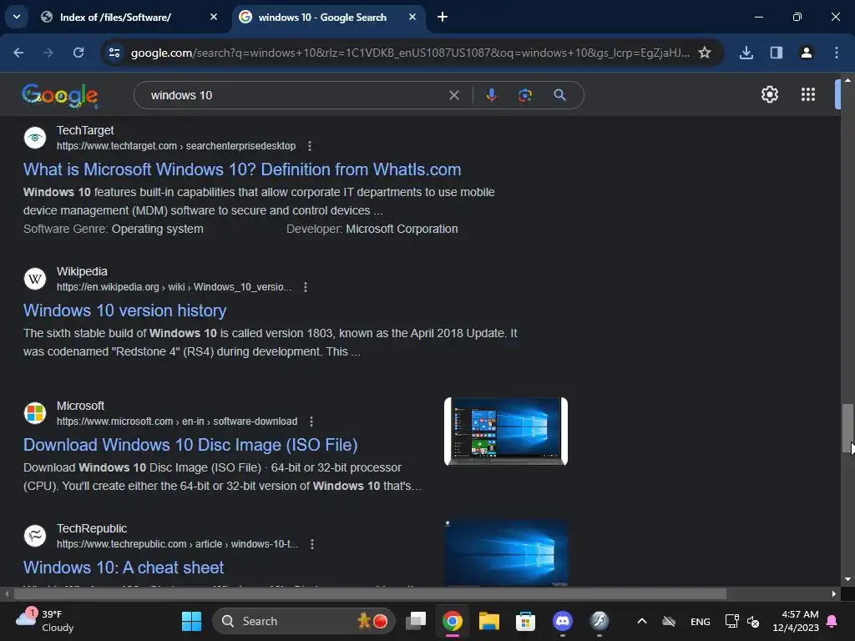Image resolution: width=855 pixels, height=641 pixels.
Task: Close the Index of /files/Software/ tab
Action: 214,17
